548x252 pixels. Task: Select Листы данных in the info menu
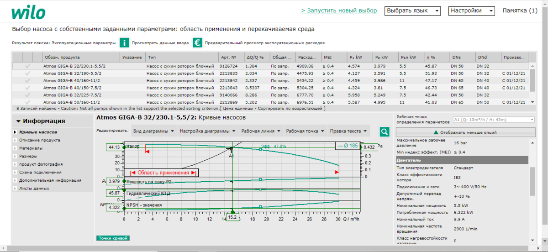(x=34, y=188)
